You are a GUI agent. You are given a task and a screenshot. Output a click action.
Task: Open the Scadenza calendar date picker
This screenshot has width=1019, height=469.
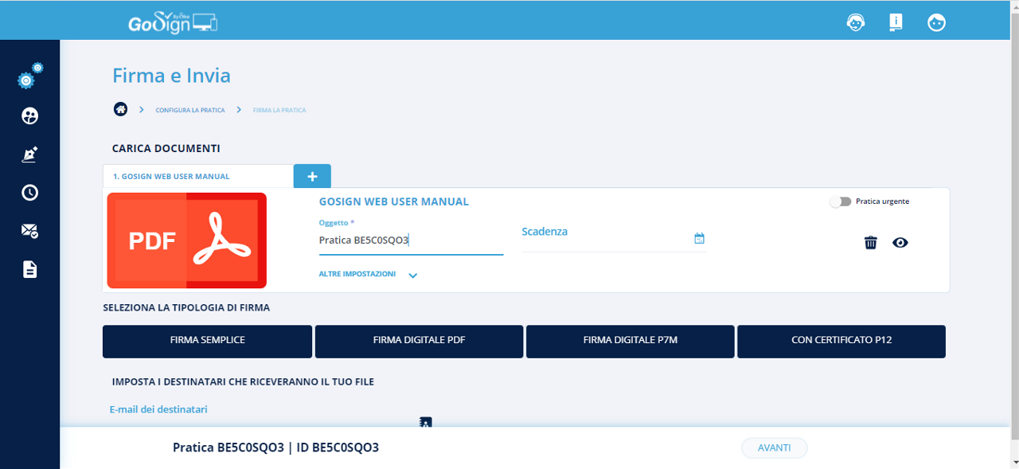[x=699, y=238]
